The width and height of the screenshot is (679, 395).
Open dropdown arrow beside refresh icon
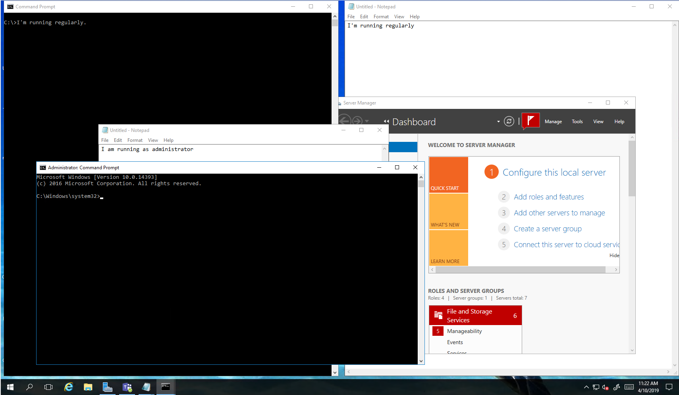point(498,122)
